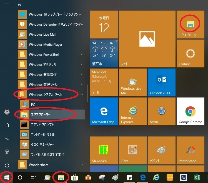Expand the Windows PowerShell folder
Viewport: 208px width, 183px height.
pyautogui.click(x=51, y=54)
